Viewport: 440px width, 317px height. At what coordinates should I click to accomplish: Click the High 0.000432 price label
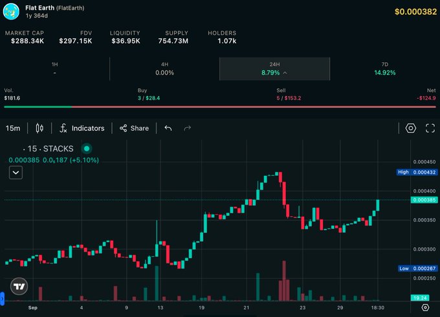[417, 172]
